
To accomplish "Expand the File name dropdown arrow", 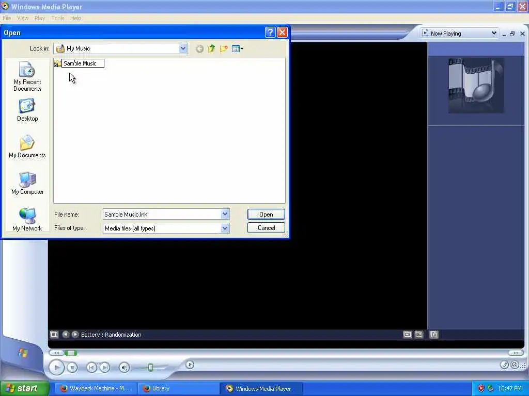I will pos(225,214).
